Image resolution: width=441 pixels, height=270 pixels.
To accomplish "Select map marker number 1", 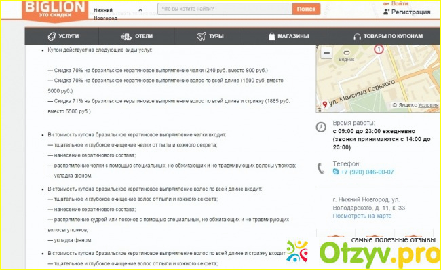I will [x=379, y=50].
